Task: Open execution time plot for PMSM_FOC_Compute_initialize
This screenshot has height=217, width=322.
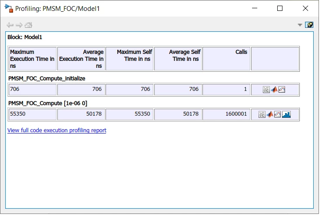Action: click(x=282, y=90)
